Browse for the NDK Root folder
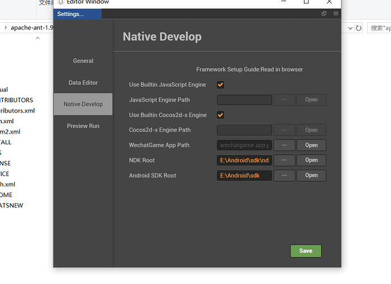 [284, 160]
